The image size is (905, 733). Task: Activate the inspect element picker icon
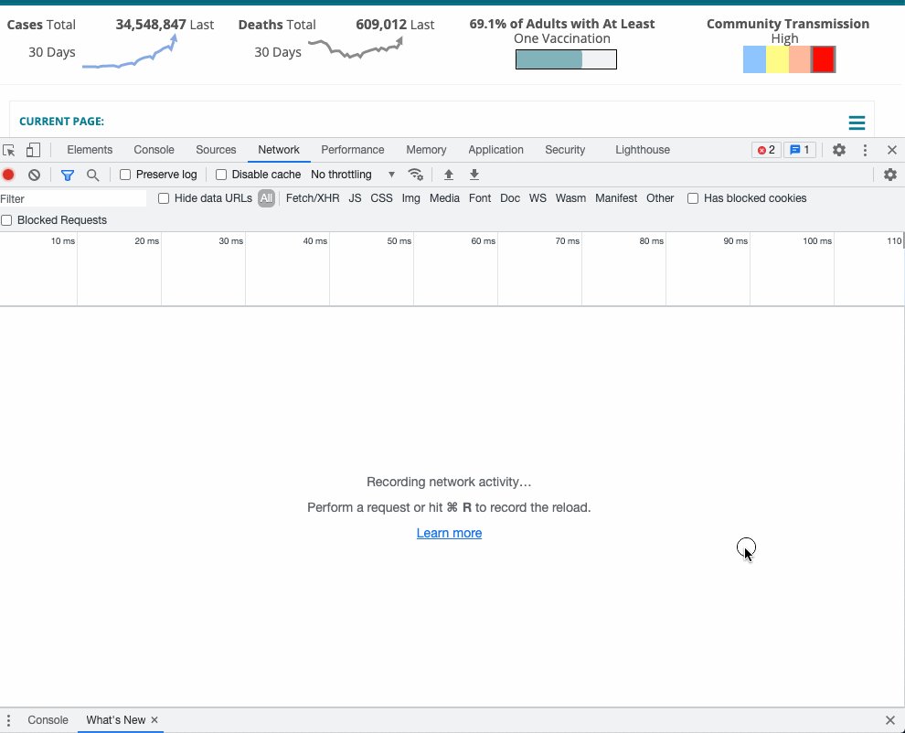pos(9,150)
